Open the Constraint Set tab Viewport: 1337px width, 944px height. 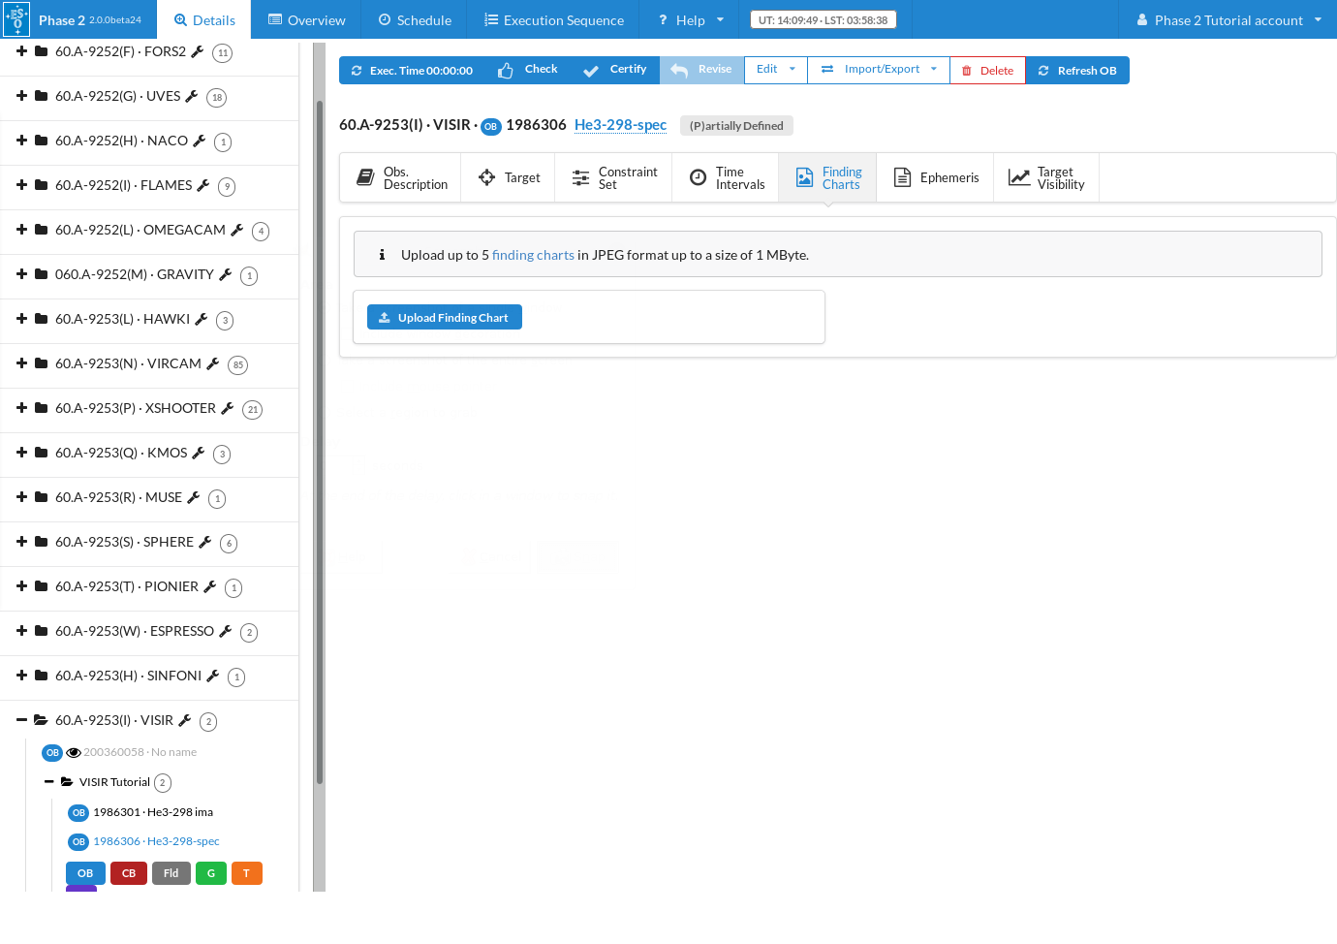click(x=613, y=178)
